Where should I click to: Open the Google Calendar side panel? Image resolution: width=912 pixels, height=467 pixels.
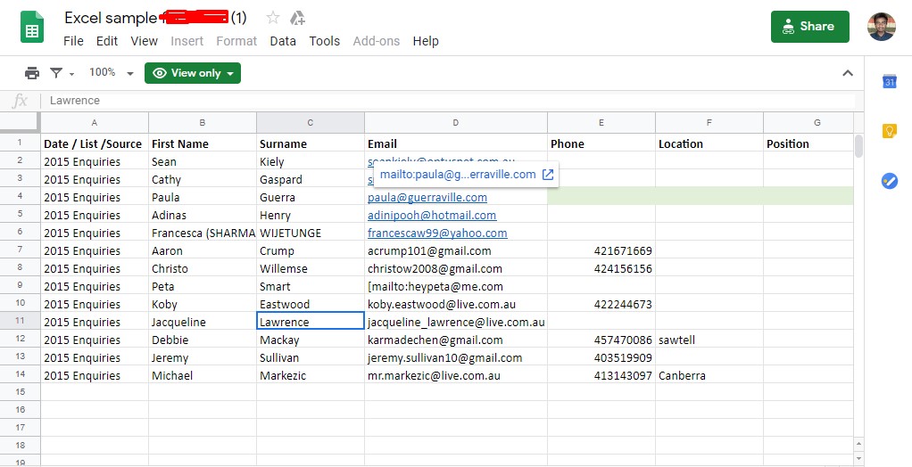889,82
